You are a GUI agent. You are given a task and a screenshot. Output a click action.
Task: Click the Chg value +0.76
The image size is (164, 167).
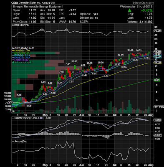(x=149, y=14)
